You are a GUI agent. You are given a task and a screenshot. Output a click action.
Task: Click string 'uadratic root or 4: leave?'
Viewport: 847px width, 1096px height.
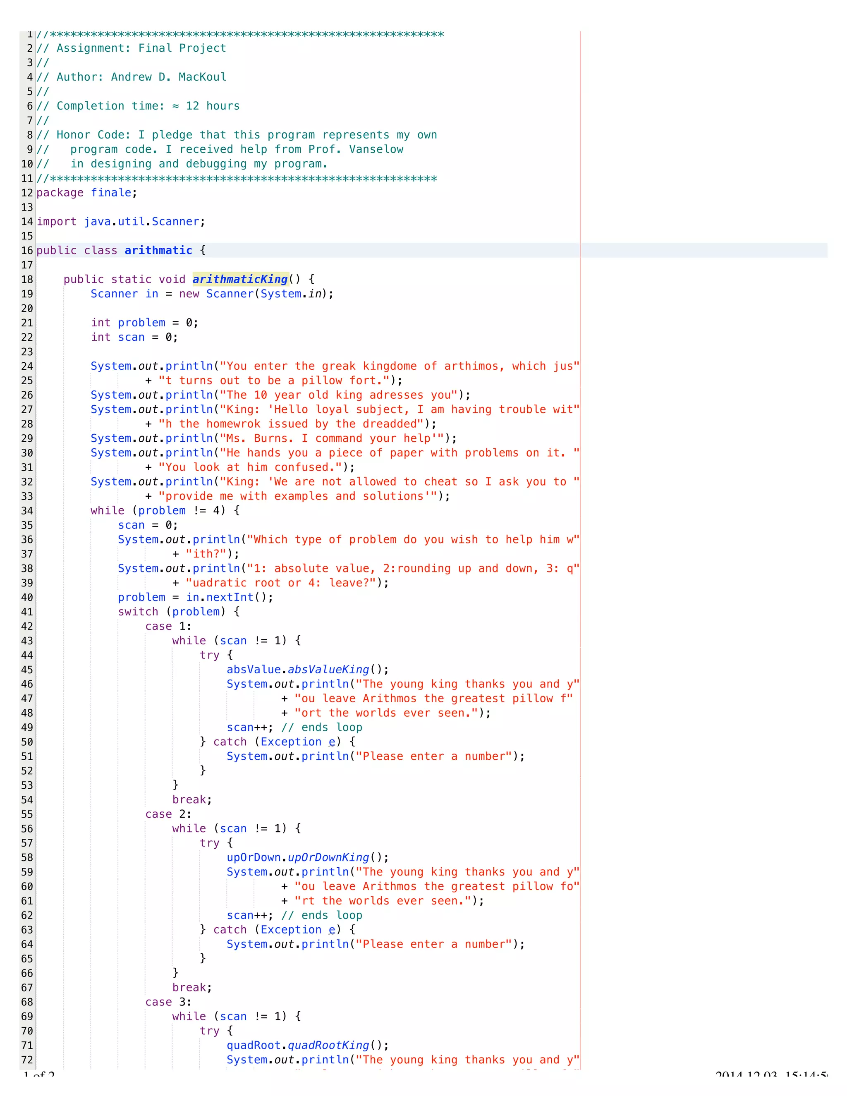pyautogui.click(x=281, y=583)
